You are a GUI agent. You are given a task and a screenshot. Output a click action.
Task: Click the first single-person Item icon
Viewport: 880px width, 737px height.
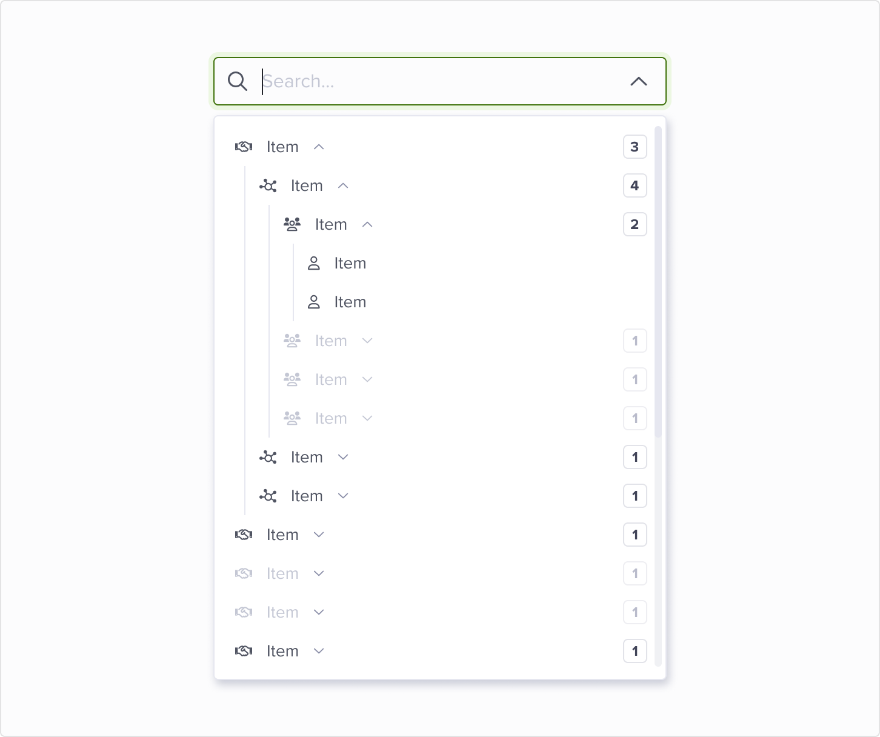(313, 263)
